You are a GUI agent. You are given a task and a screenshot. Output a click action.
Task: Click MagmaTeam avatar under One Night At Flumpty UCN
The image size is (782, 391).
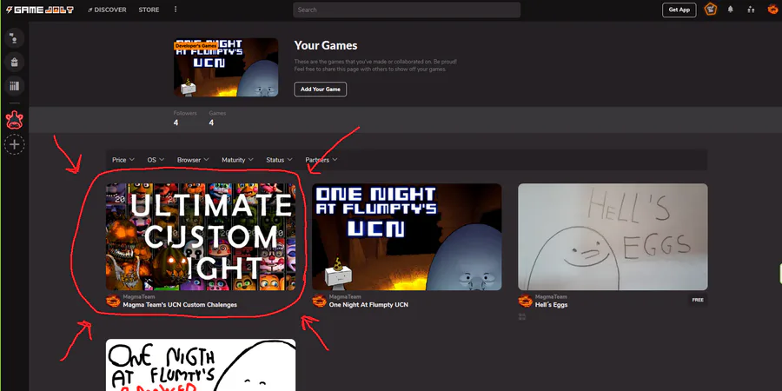pyautogui.click(x=319, y=301)
